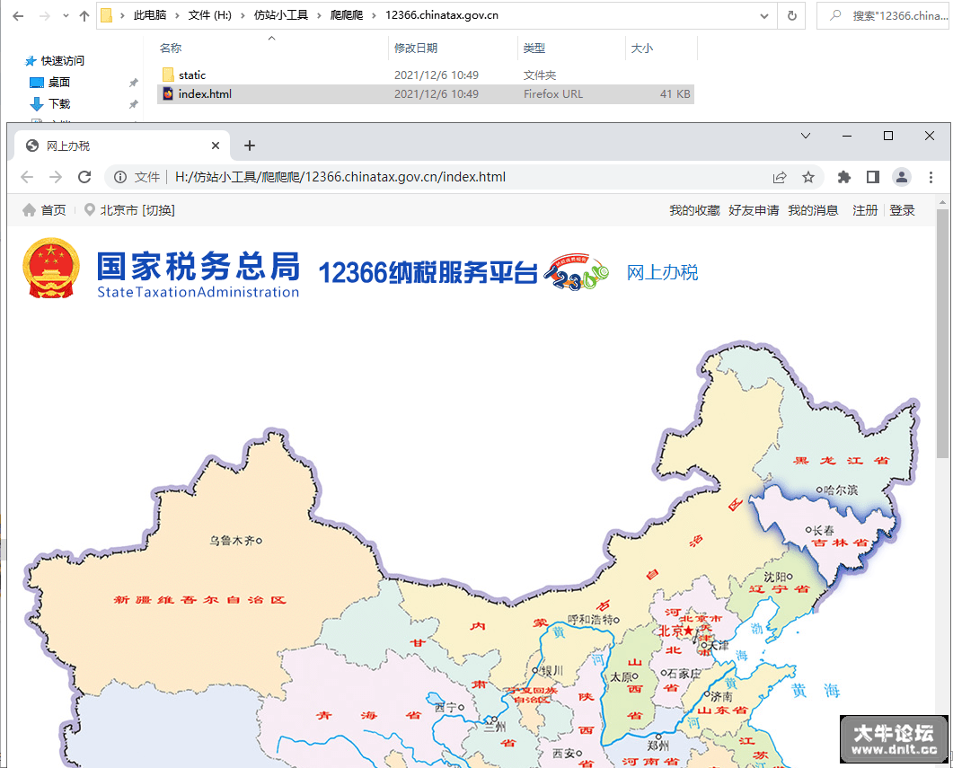Bookmark this page with star icon
Screen dimensions: 953x768
807,177
